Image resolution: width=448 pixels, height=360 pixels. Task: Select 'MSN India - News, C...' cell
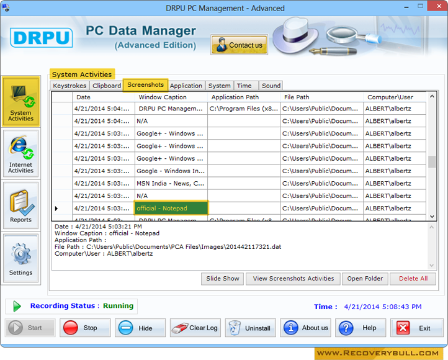[171, 184]
